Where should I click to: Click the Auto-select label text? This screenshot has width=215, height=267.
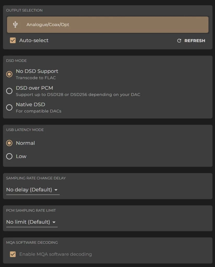tap(34, 40)
